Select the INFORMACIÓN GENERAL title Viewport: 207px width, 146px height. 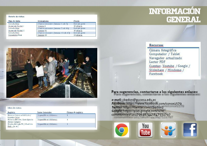pos(175,15)
